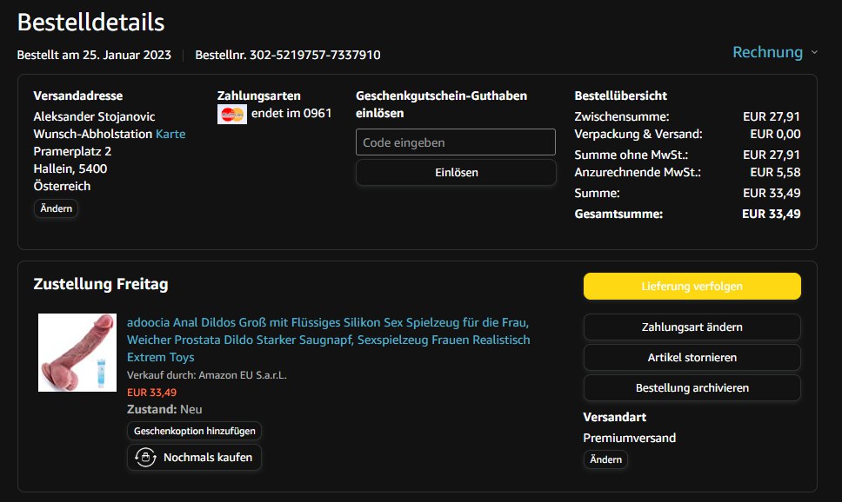This screenshot has height=502, width=842.
Task: Select Zahlungsart ändern
Action: point(692,327)
